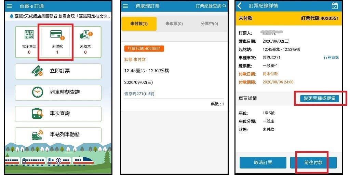Tap 前往付款 to proceed to payment
The image size is (350, 175).
click(x=313, y=162)
